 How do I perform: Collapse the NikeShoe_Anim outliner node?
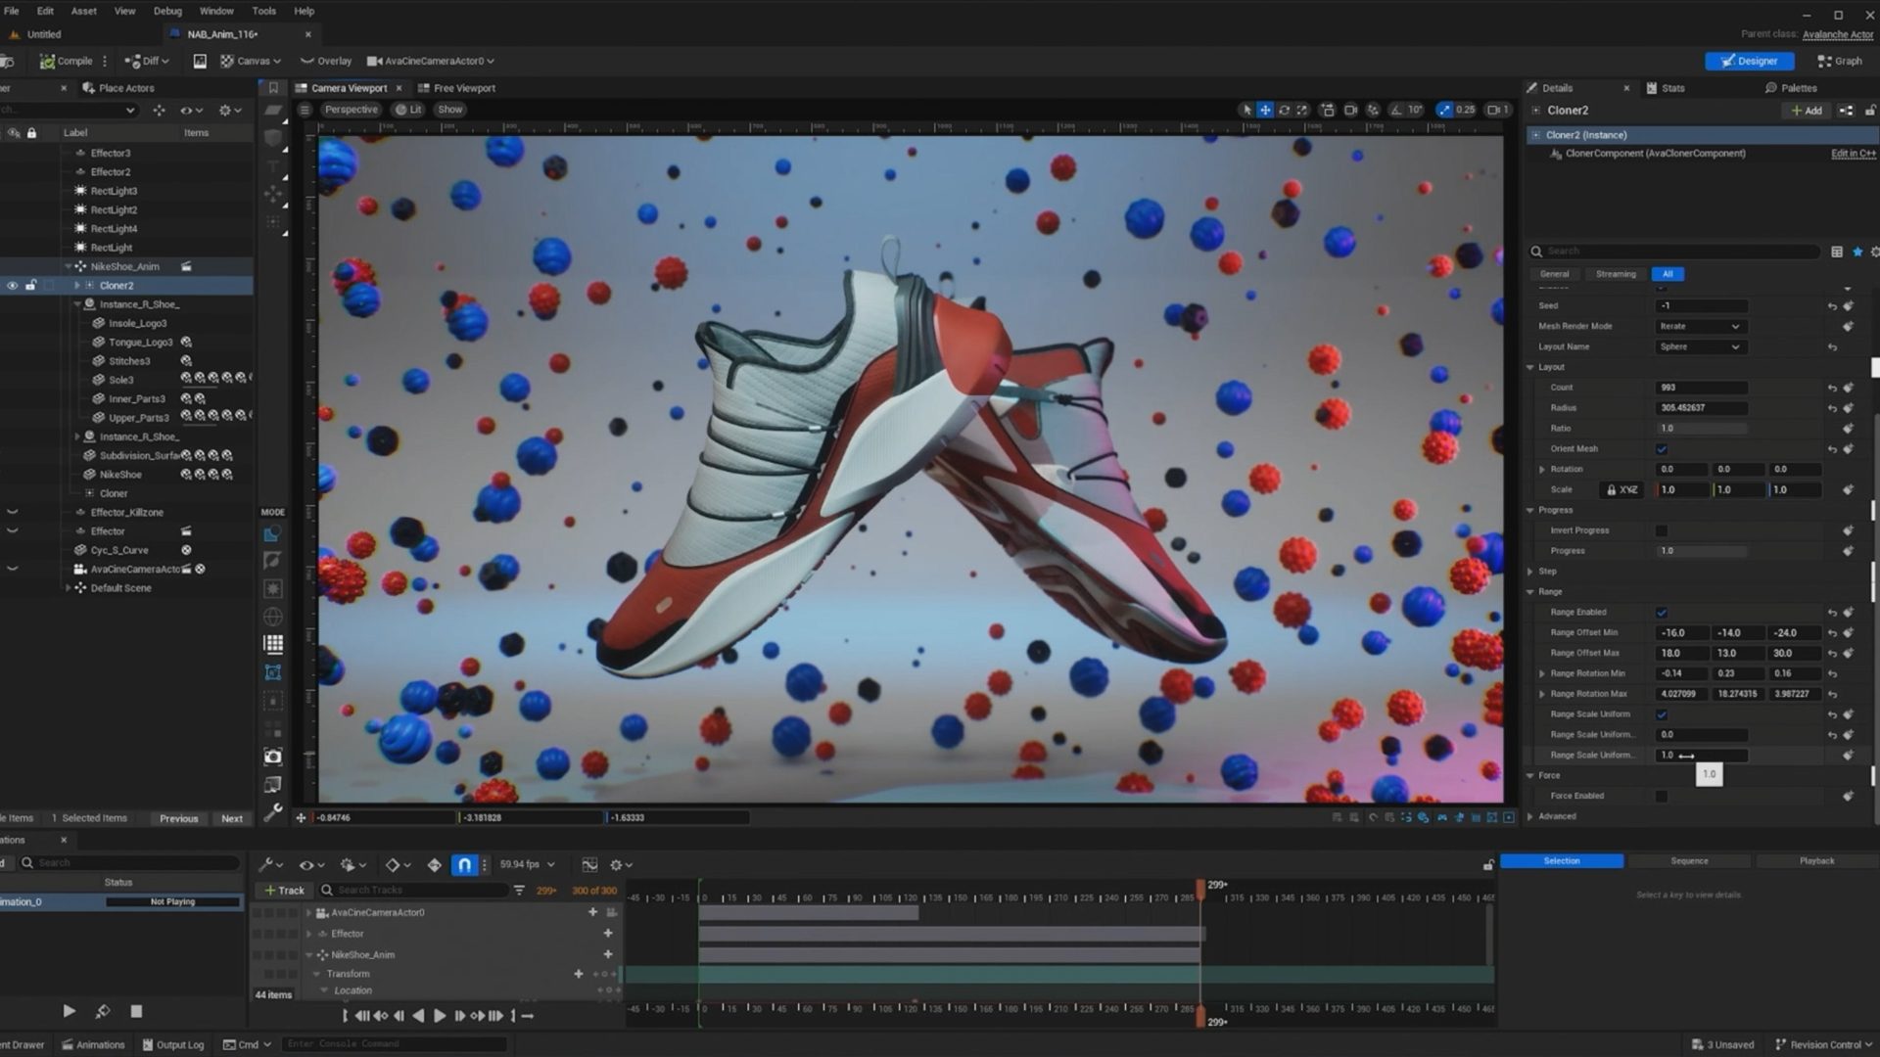[68, 266]
